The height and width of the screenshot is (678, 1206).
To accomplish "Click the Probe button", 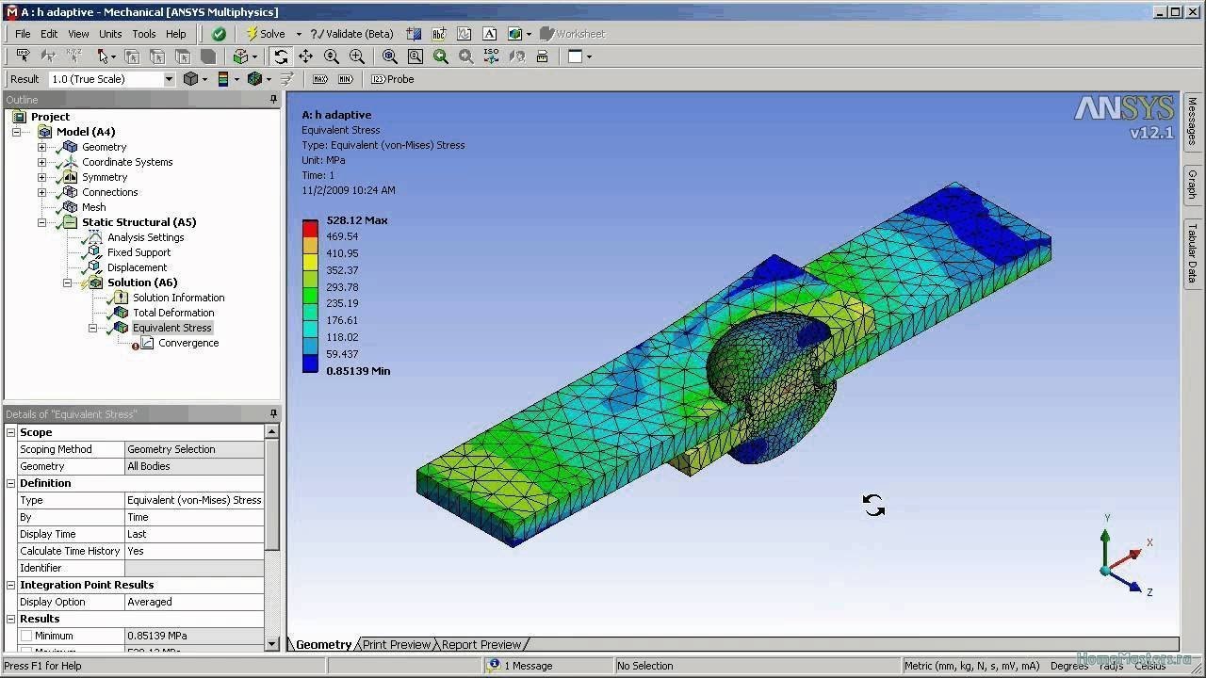I will (x=393, y=79).
